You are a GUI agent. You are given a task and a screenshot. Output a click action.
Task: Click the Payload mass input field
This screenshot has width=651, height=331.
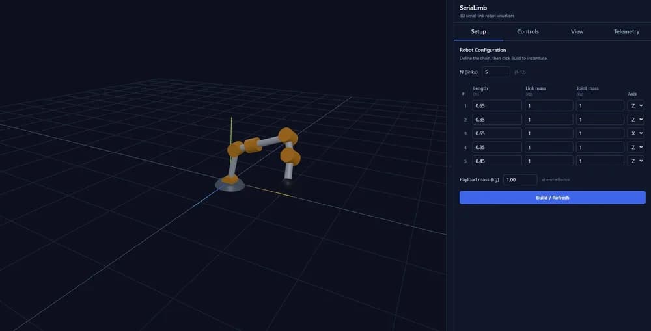520,179
